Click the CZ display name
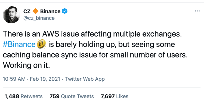The width and height of the screenshot is (204, 103). point(27,11)
